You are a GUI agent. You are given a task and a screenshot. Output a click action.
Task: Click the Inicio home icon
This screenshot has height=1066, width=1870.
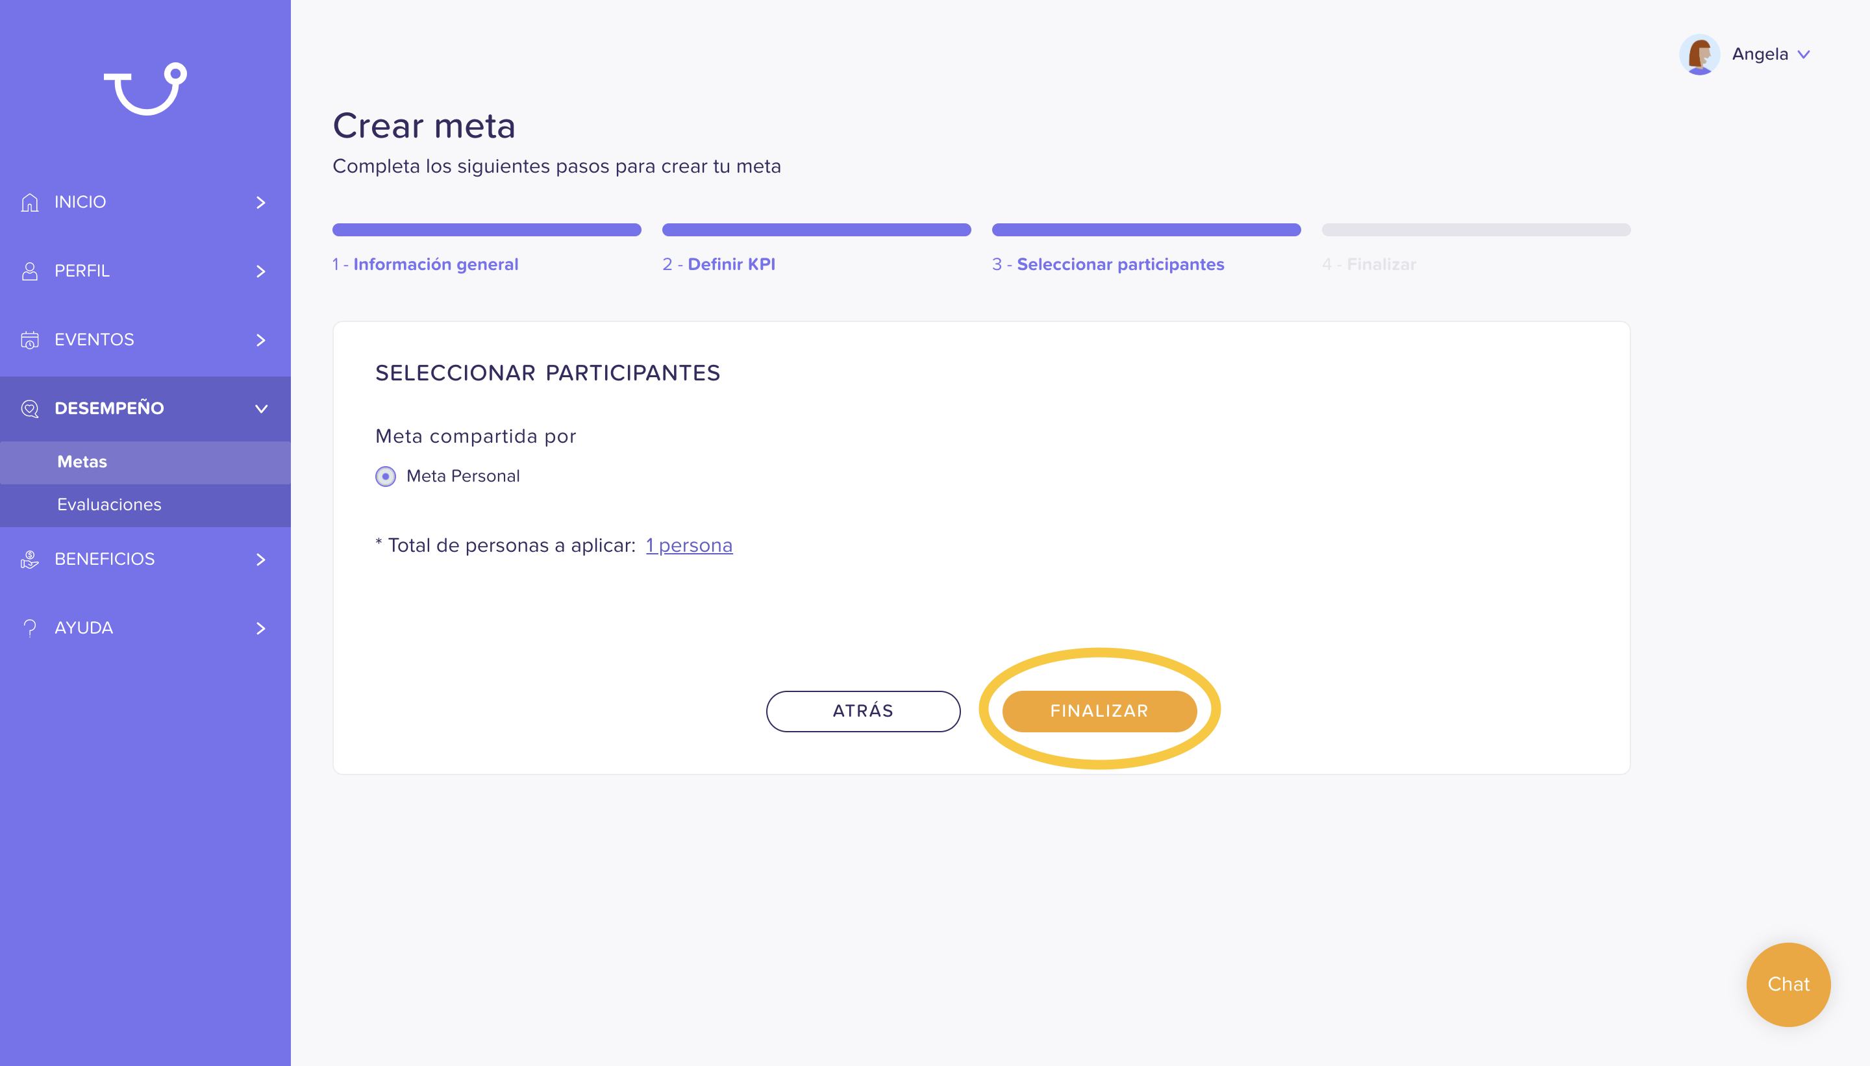(x=30, y=202)
